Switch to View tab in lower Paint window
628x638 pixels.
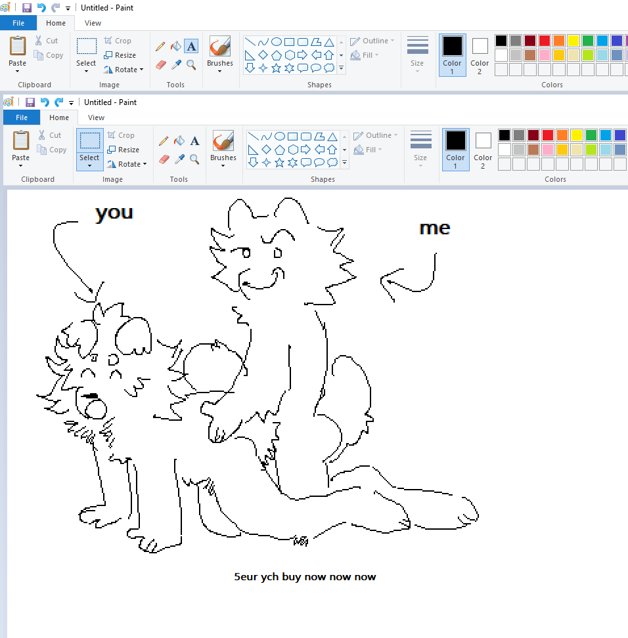[96, 117]
